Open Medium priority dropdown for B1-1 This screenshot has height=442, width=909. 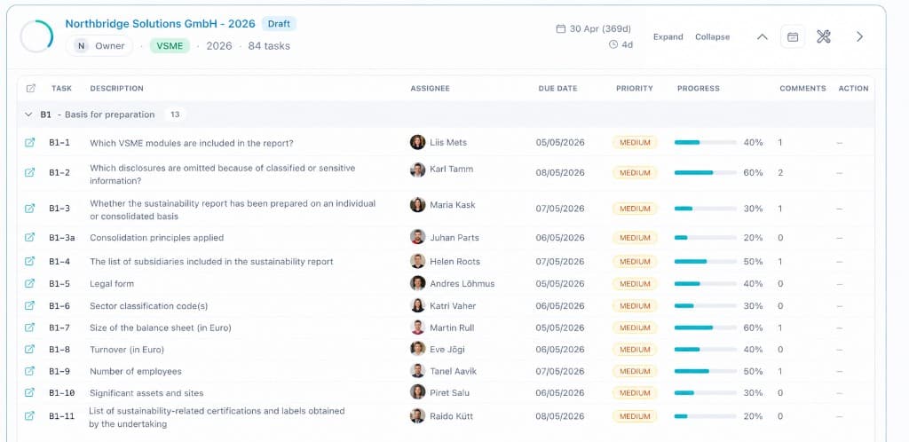click(x=635, y=143)
